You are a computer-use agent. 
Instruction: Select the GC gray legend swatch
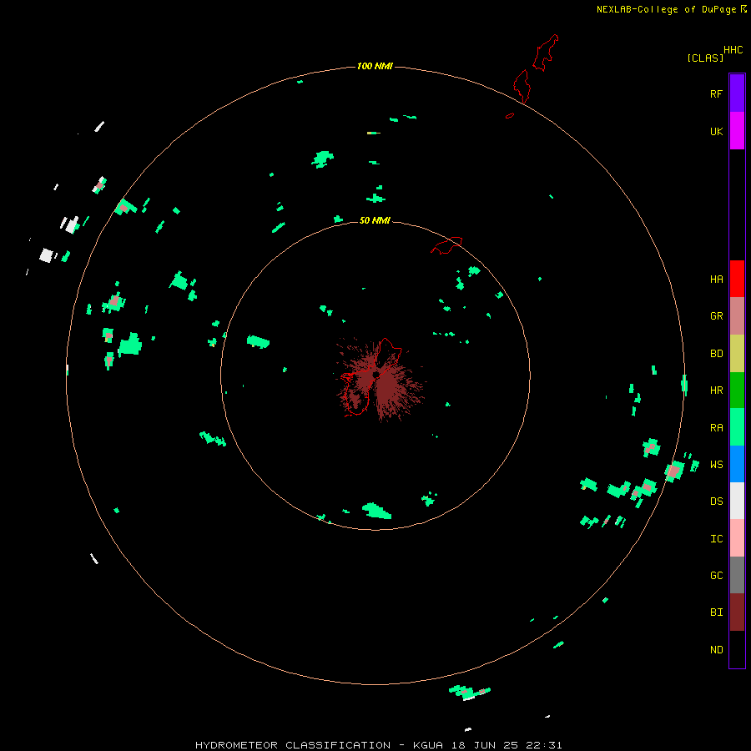click(737, 575)
